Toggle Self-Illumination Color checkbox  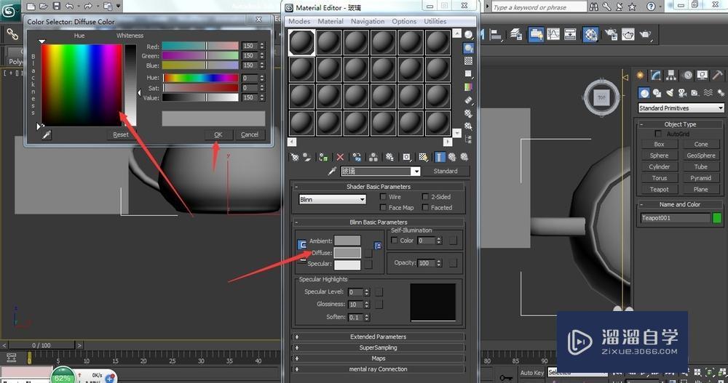point(394,240)
